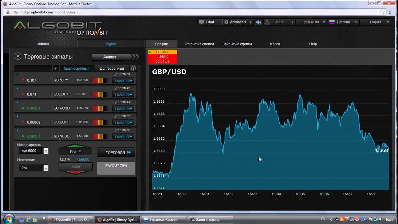Click the green up arrow beside 0.00054
398x224 pixels.
click(x=23, y=136)
